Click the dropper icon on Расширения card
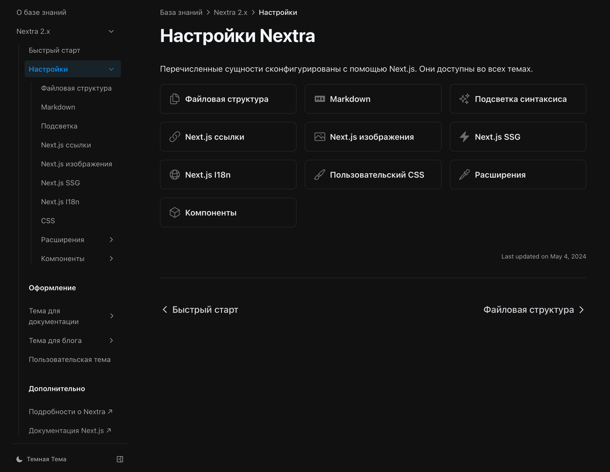This screenshot has height=472, width=610. [x=464, y=175]
